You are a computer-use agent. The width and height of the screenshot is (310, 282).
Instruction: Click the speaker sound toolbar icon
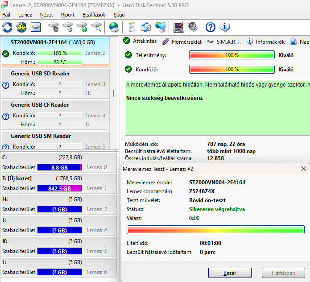[x=193, y=27]
